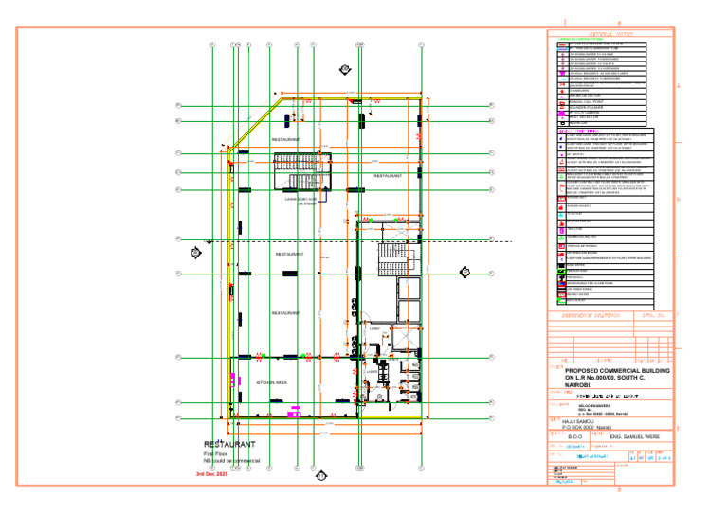Select the large RESTAURANT drawing title below plan
Image resolution: width=728 pixels, height=513 pixels.
229,445
